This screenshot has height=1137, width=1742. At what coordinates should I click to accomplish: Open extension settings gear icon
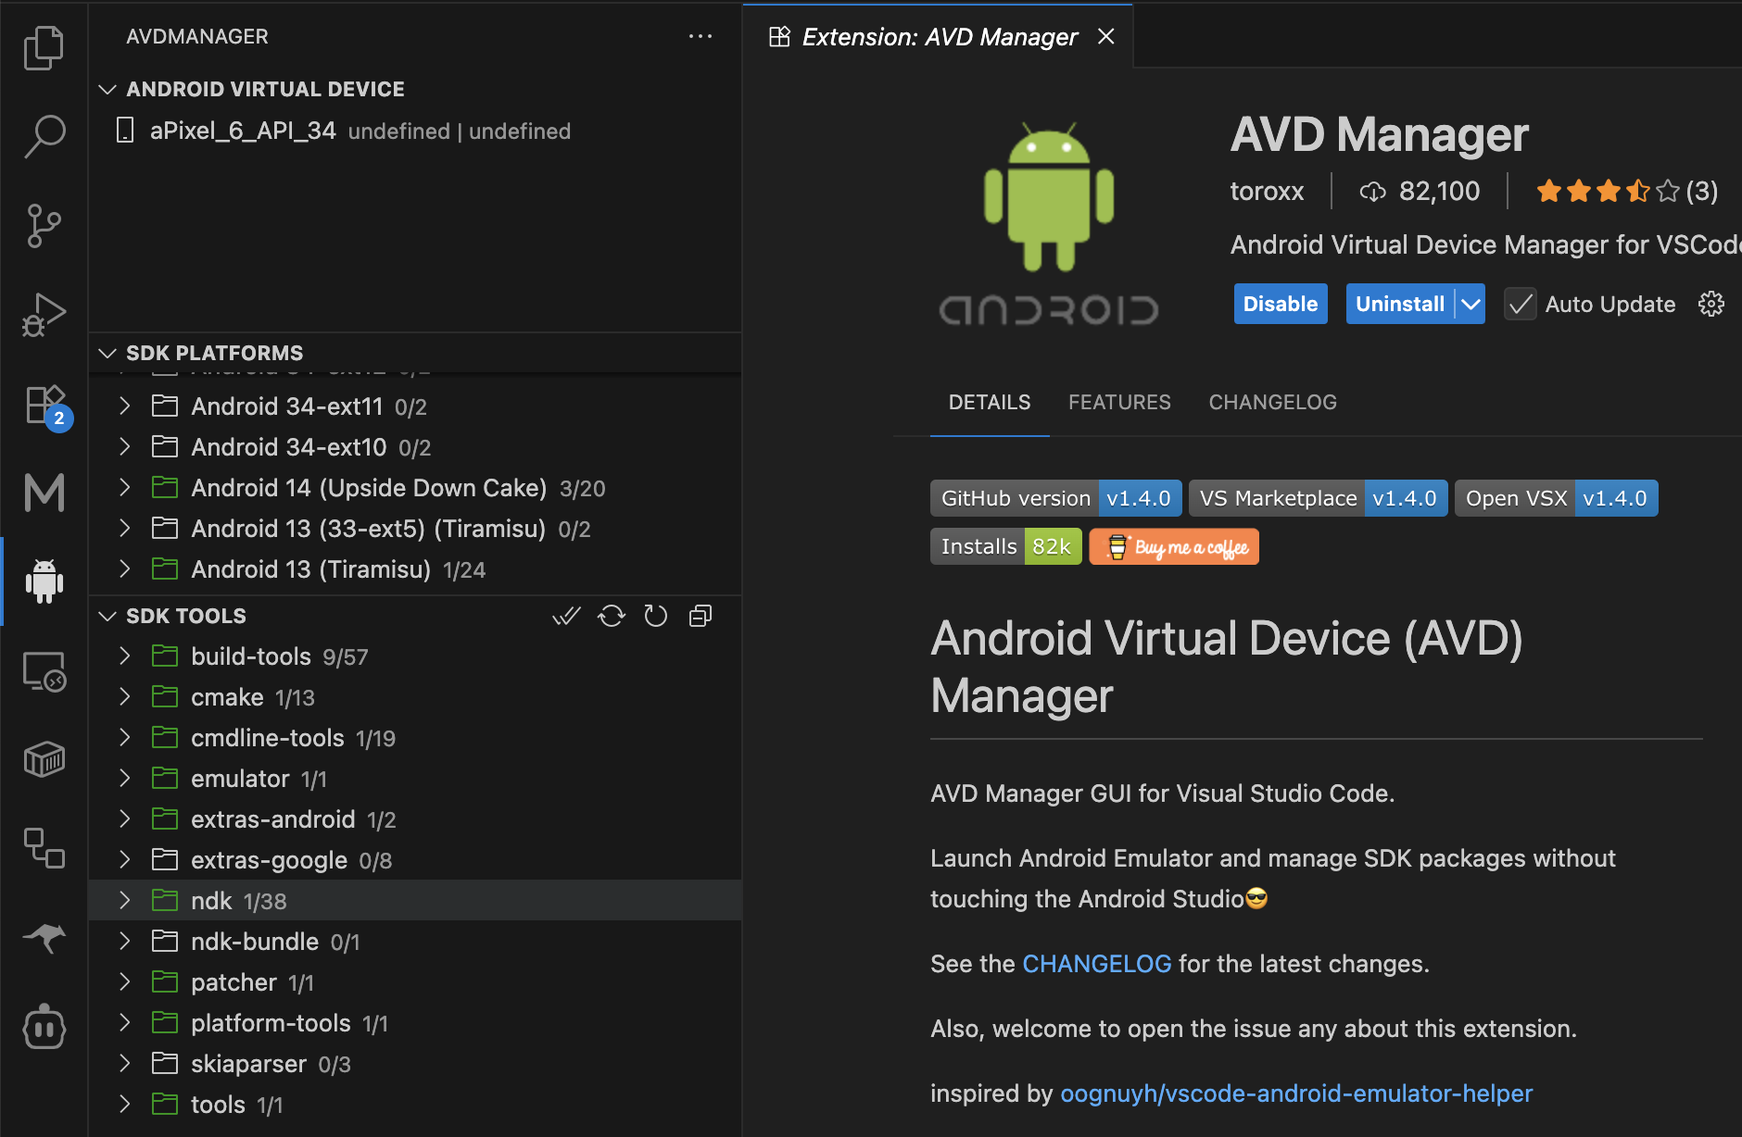[x=1710, y=304]
